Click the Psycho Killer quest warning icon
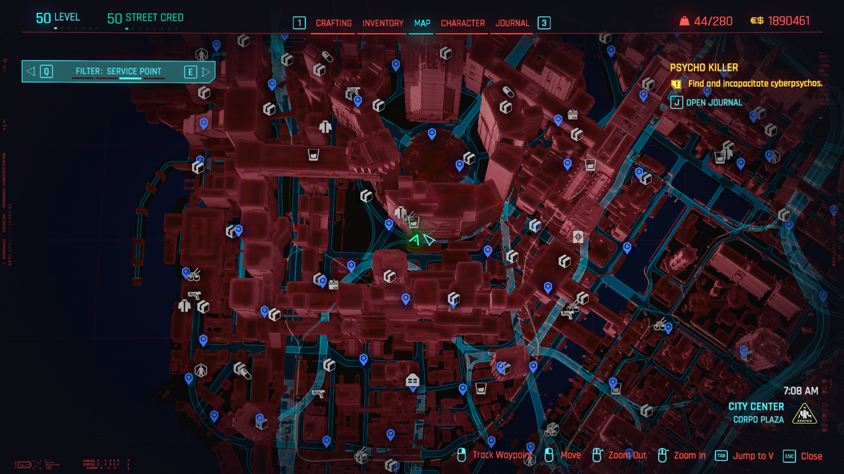The image size is (844, 474). coord(676,84)
